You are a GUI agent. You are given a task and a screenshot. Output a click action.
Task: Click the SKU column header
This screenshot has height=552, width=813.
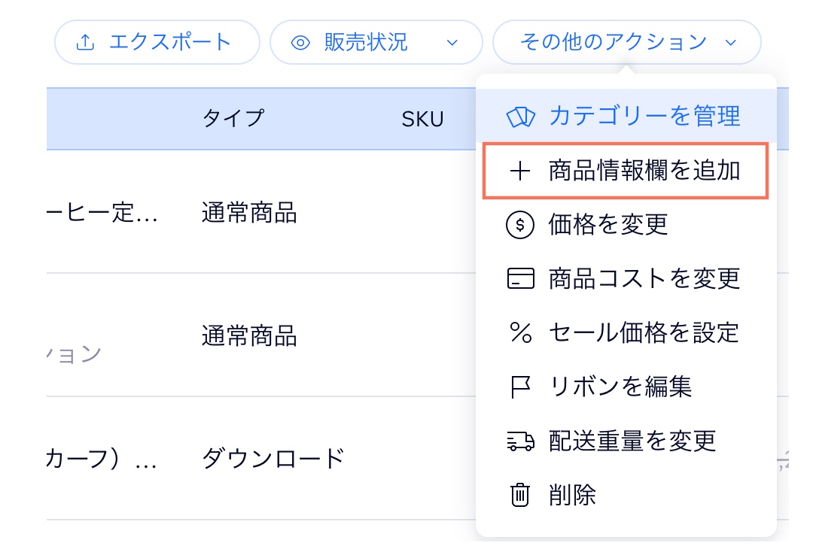click(422, 119)
